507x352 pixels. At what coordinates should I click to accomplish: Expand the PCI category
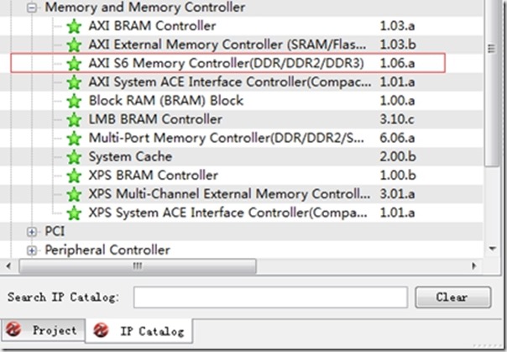32,232
